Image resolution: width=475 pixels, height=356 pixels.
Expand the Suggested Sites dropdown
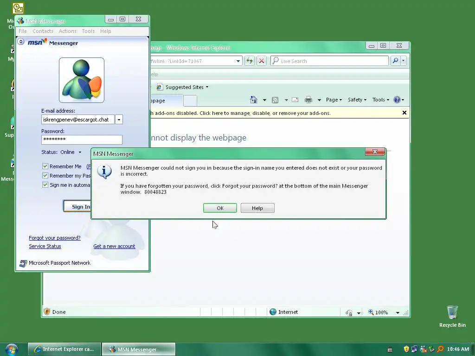(207, 87)
